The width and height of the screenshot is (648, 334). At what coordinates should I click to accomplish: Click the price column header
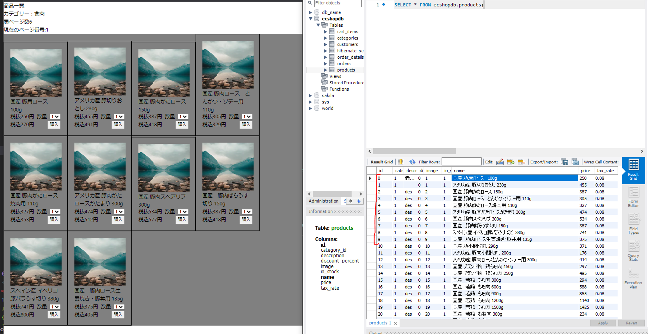[586, 171]
